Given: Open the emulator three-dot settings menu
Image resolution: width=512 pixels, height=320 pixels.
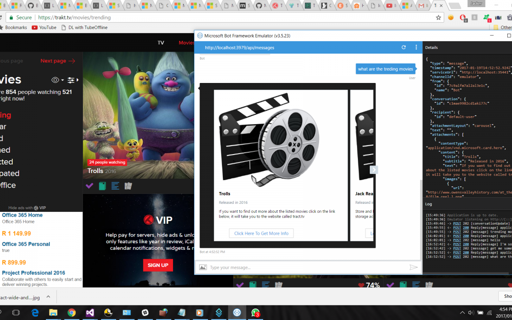Looking at the screenshot, I should tap(416, 47).
